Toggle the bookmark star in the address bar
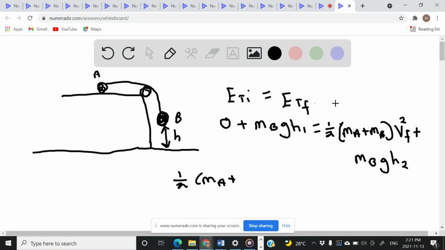Image resolution: width=445 pixels, height=250 pixels. point(402,18)
